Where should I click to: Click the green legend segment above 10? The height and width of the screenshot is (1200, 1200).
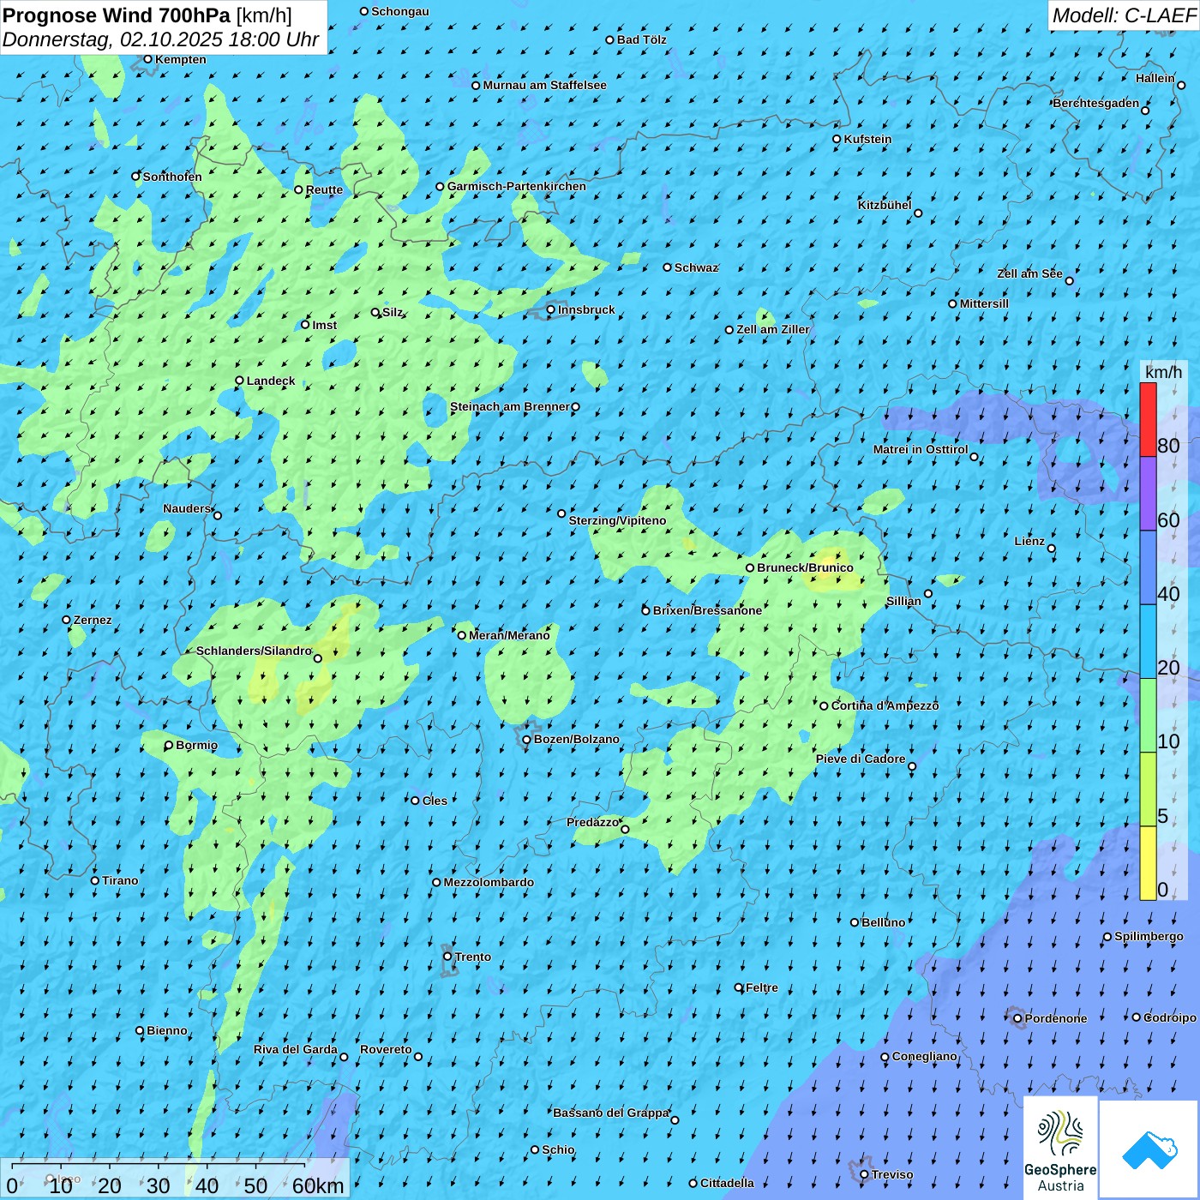[x=1148, y=716]
